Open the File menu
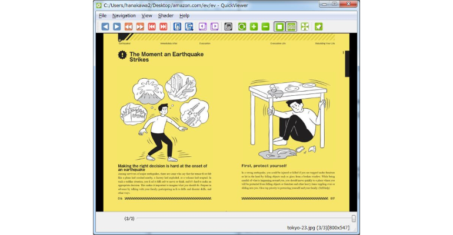This screenshot has width=453, height=235. (x=102, y=16)
